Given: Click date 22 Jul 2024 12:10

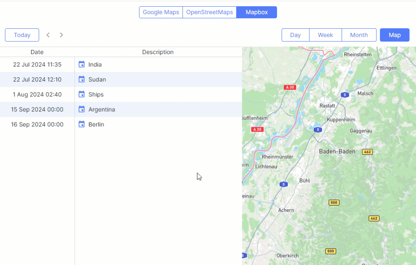Looking at the screenshot, I should 37,79.
